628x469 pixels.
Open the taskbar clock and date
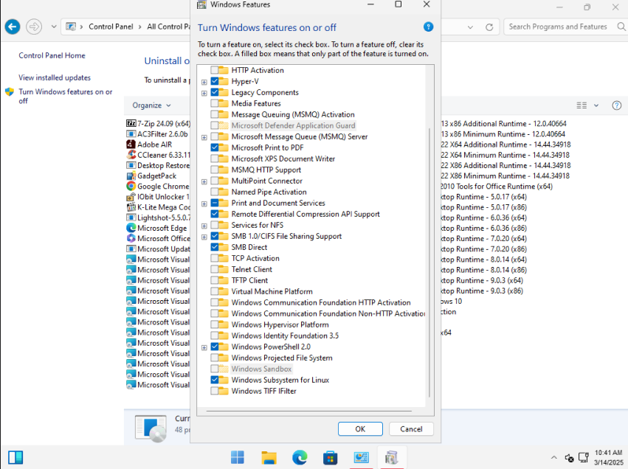click(x=608, y=457)
